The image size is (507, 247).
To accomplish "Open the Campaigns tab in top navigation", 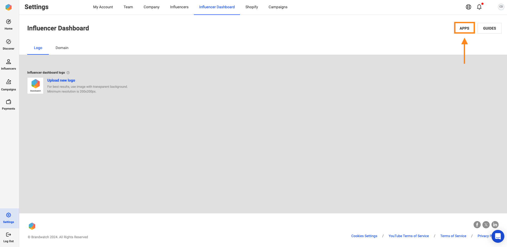I will coord(278,7).
